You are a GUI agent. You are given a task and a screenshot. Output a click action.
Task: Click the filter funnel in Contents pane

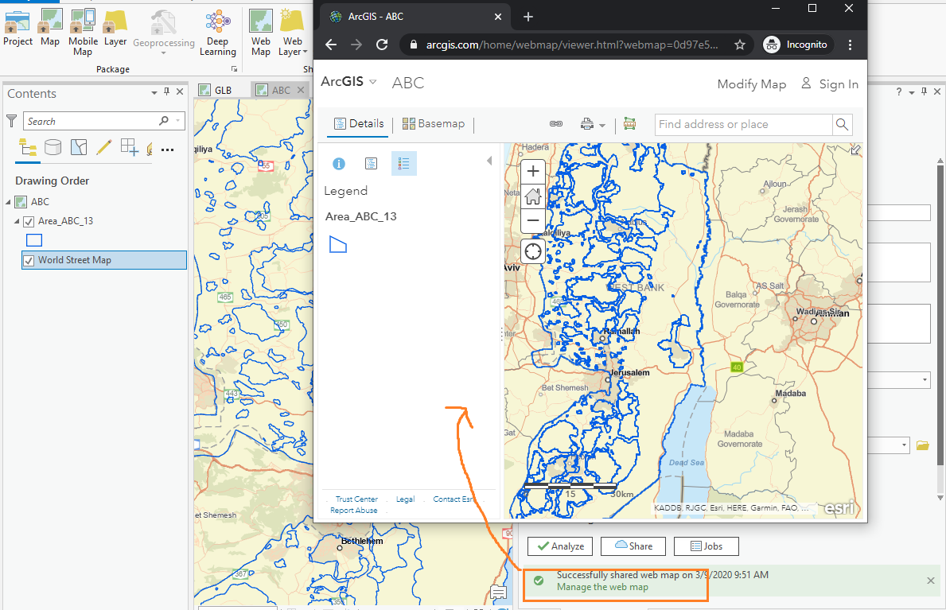[11, 121]
